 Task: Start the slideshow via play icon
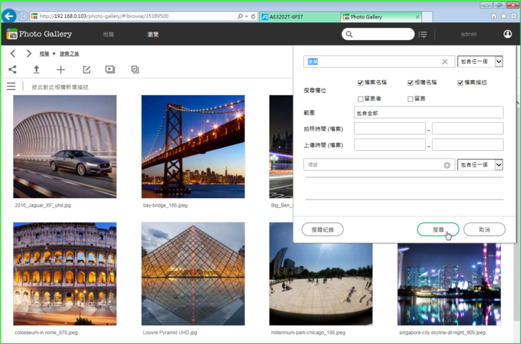[x=110, y=69]
